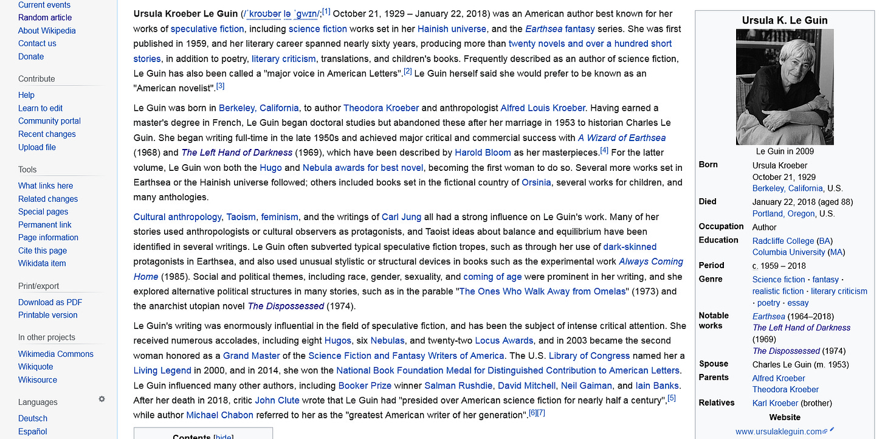
Task: Open Wikimedia Commons project link
Action: (56, 354)
